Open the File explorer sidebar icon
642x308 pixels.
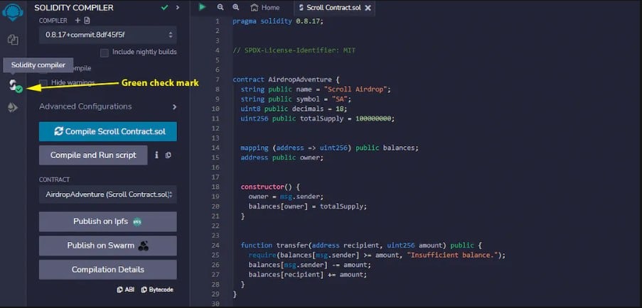(x=13, y=40)
